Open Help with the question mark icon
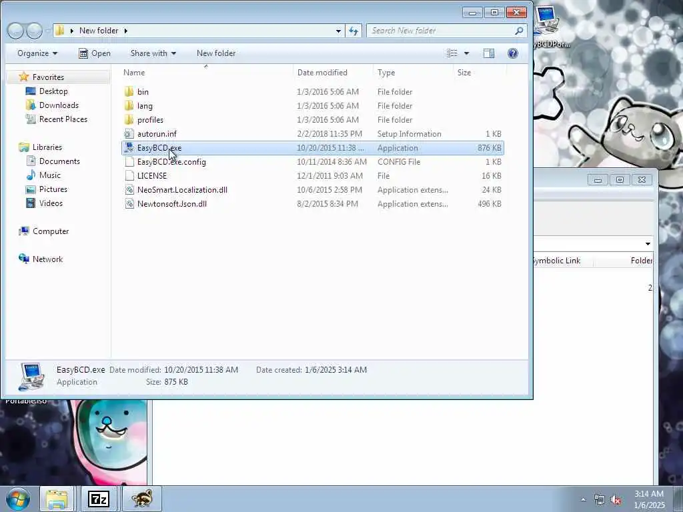Image resolution: width=683 pixels, height=512 pixels. [x=513, y=53]
